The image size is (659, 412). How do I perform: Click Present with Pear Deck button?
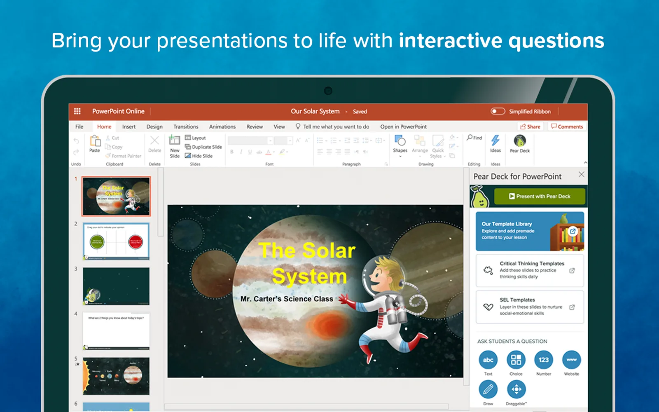(x=540, y=196)
